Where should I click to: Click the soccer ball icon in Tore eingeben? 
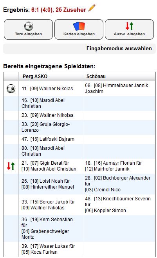[29, 26]
